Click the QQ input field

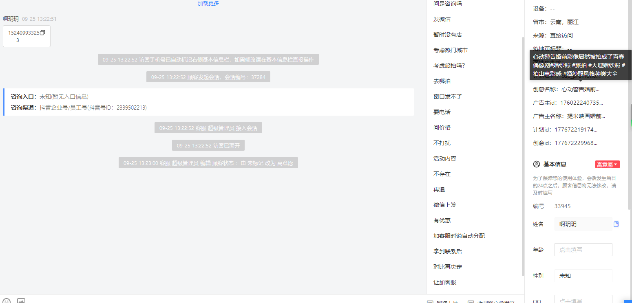[583, 299]
